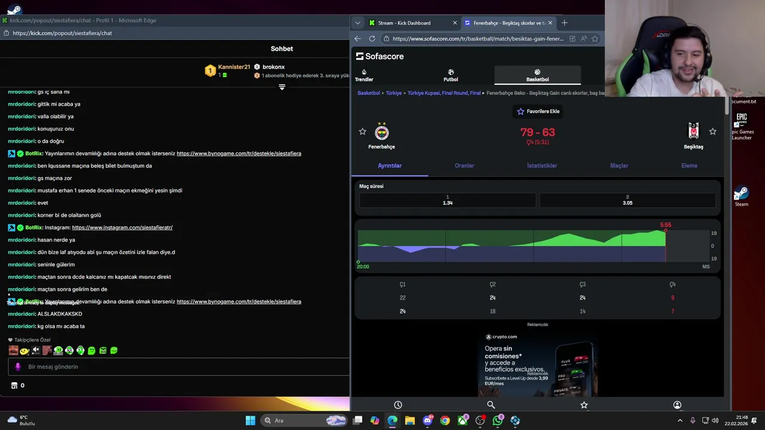This screenshot has width=765, height=430.
Task: Open the Copilot icon on the taskbar
Action: pos(375,420)
